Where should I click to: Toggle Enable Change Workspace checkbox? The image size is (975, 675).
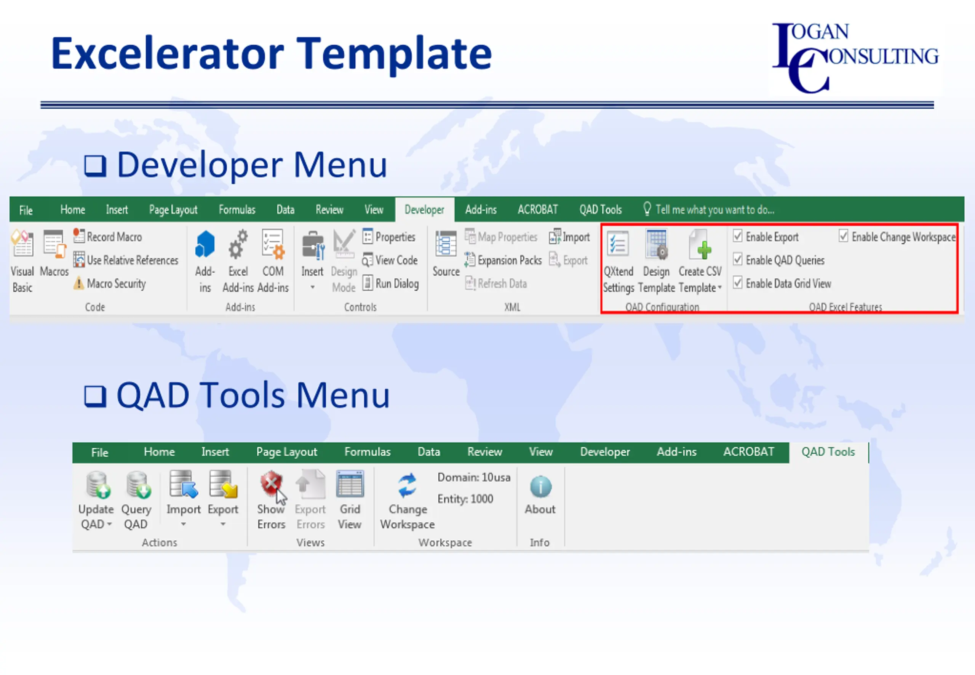(844, 236)
